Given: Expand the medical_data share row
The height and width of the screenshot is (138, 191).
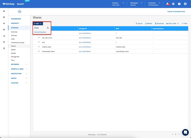Looking at the screenshot, I should click(x=39, y=47).
